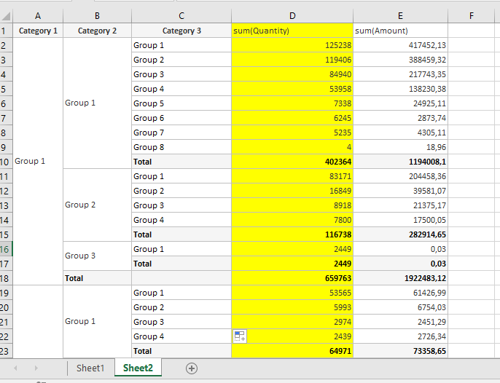Viewport: 500px width, 383px height.
Task: Add a new sheet with plus button
Action: point(192,368)
